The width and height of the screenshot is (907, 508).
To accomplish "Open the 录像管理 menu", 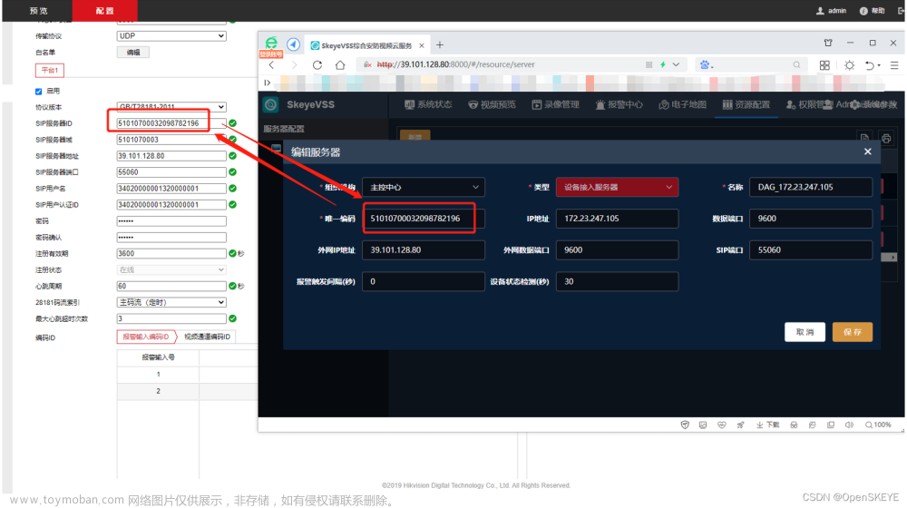I will pos(555,104).
